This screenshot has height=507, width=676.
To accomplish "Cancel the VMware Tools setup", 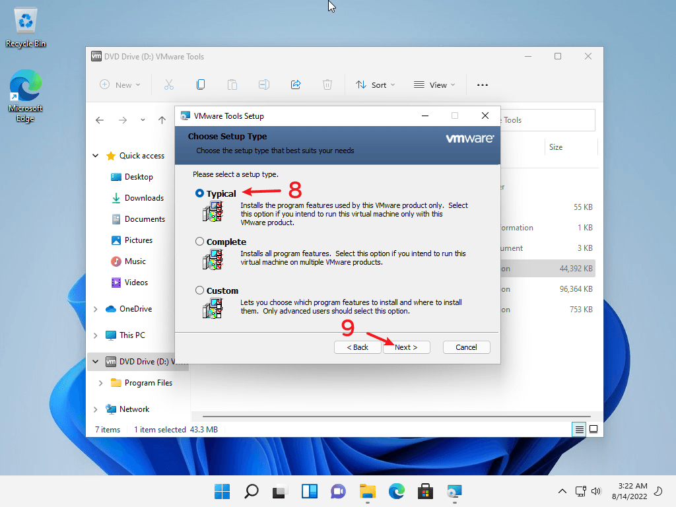I will click(466, 347).
